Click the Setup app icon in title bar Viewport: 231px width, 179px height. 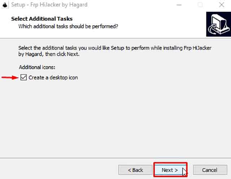(5, 5)
